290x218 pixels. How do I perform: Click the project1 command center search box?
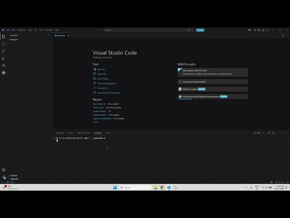point(145,30)
